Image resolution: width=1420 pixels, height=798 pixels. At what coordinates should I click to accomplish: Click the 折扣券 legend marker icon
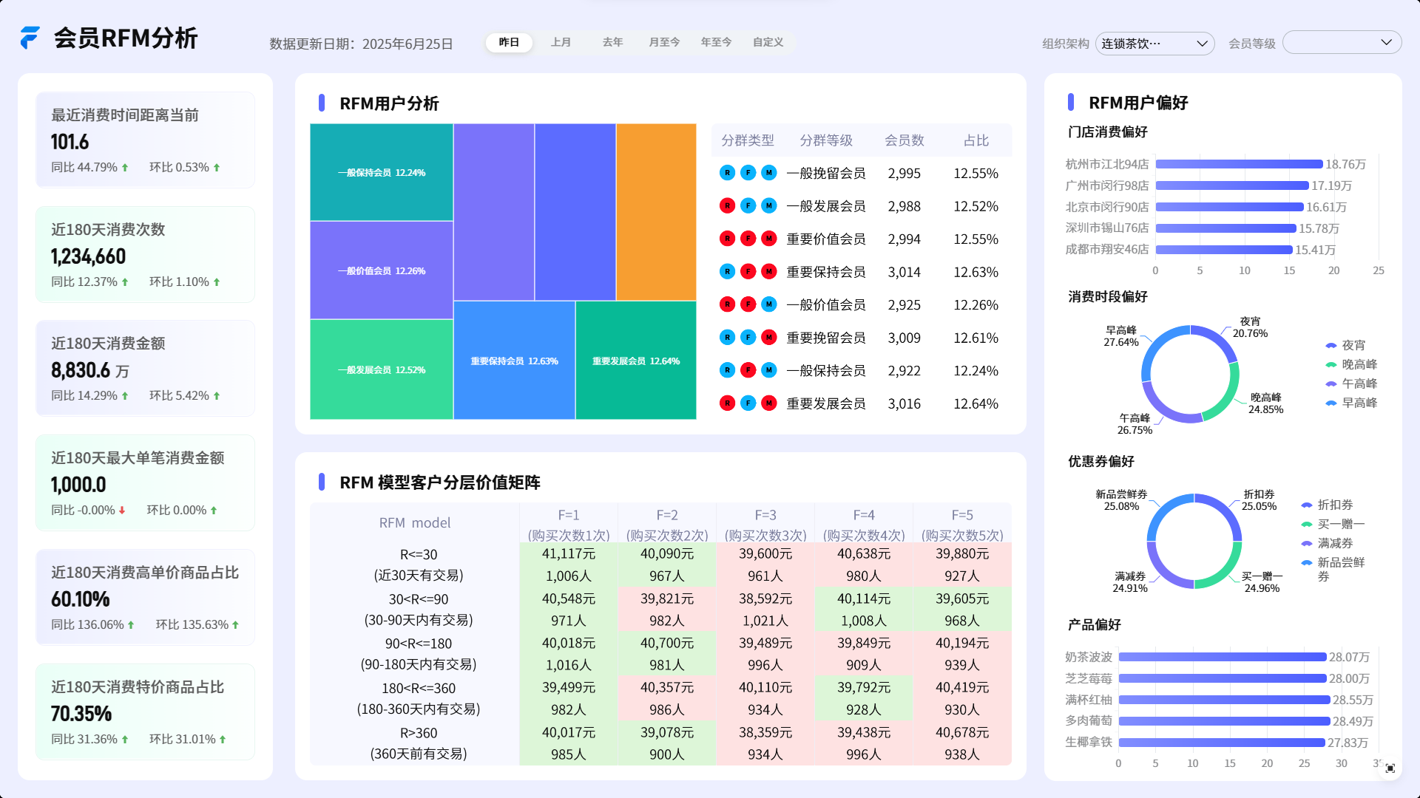coord(1307,505)
